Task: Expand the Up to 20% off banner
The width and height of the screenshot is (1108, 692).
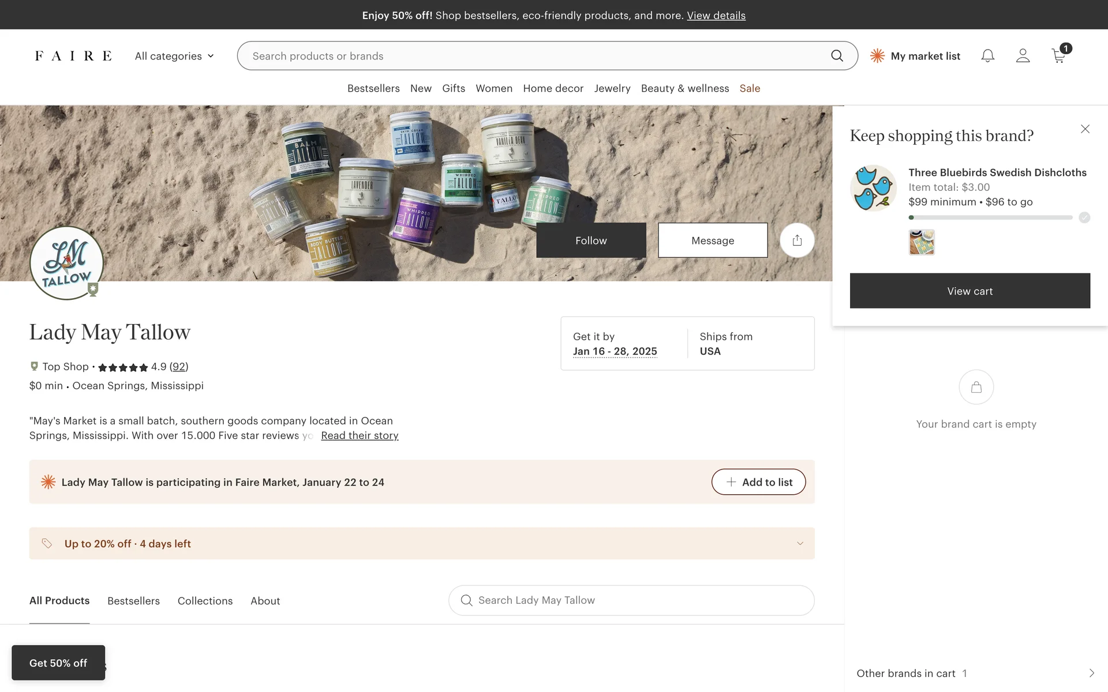Action: [800, 543]
